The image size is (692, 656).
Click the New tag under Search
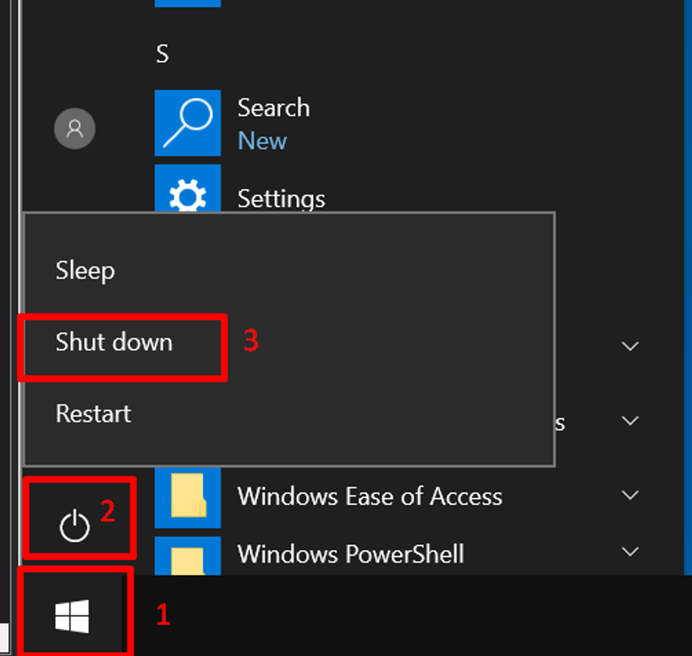tap(262, 141)
